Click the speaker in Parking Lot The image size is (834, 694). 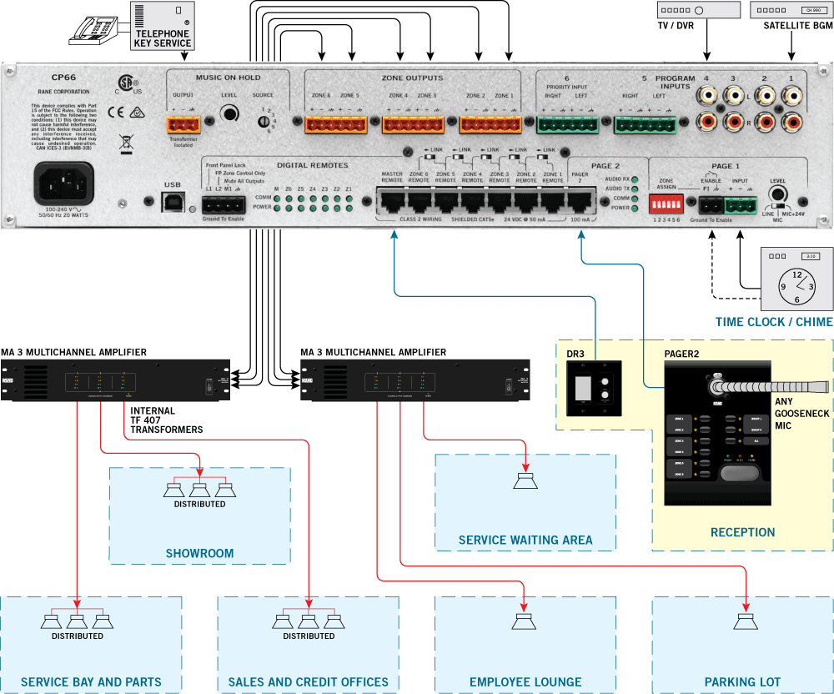(746, 621)
